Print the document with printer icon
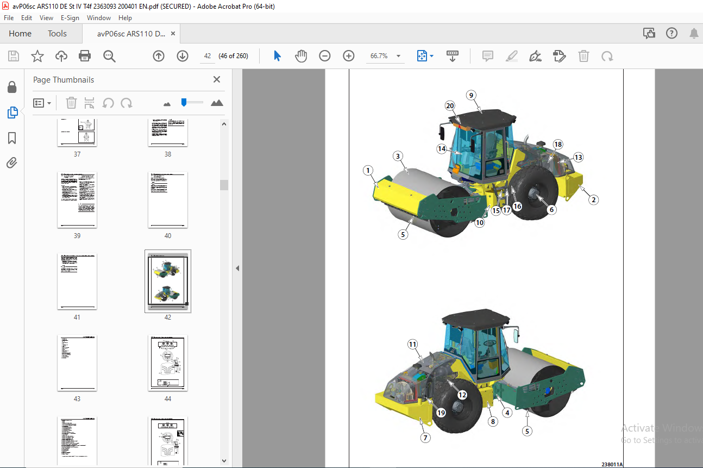 click(x=85, y=56)
